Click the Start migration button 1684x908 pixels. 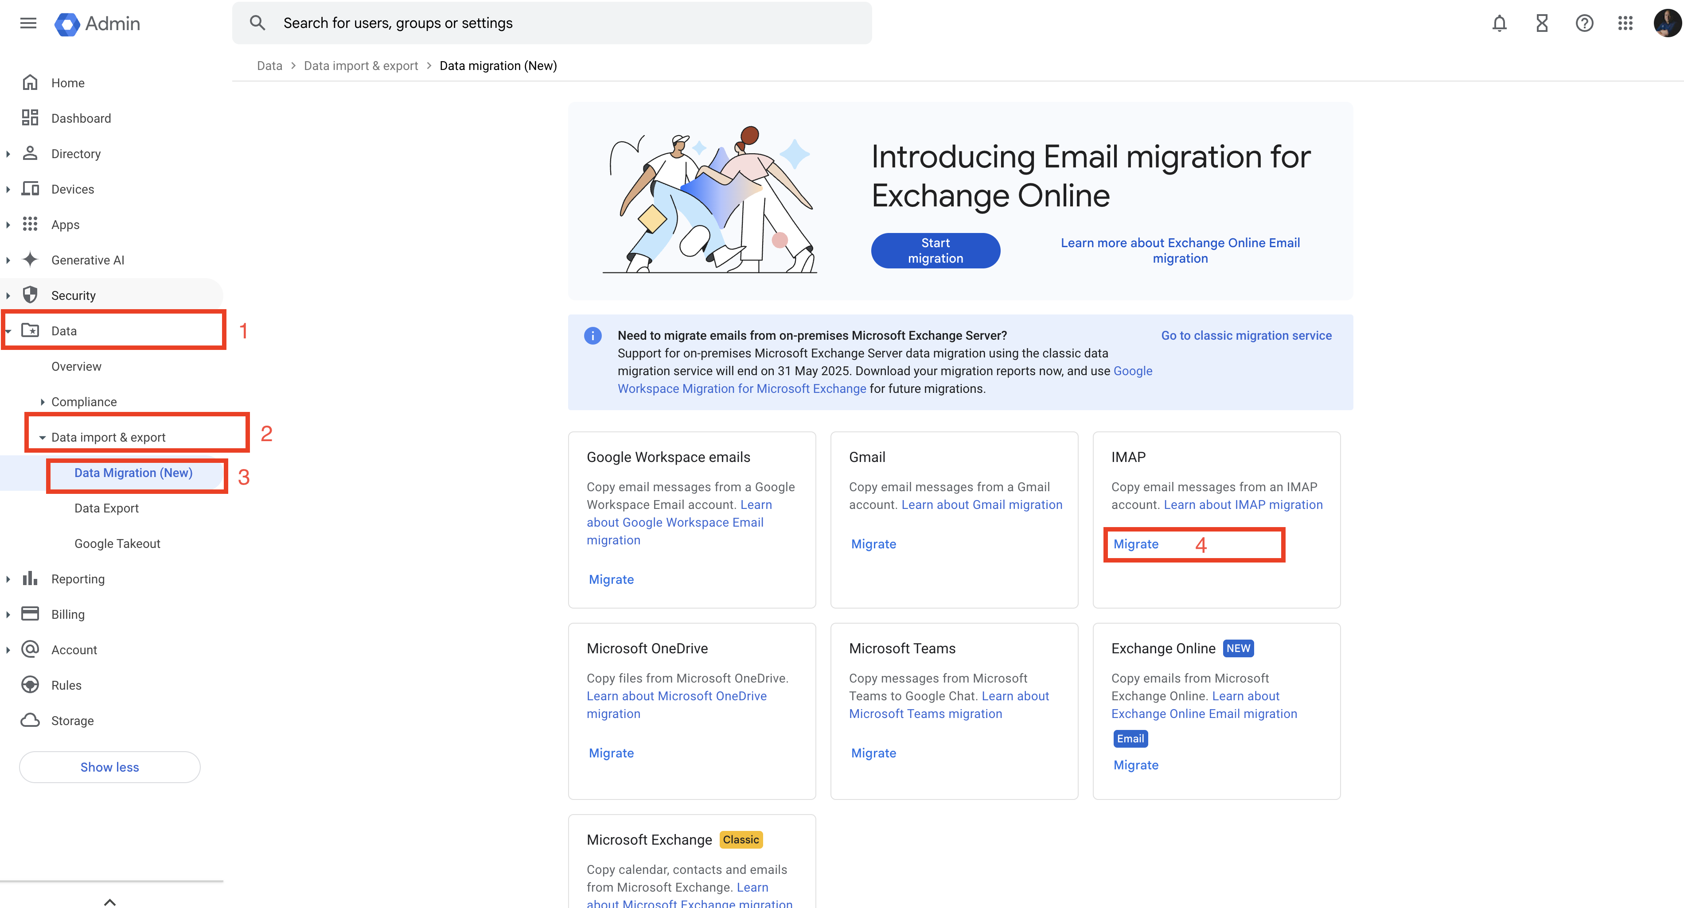pyautogui.click(x=935, y=250)
